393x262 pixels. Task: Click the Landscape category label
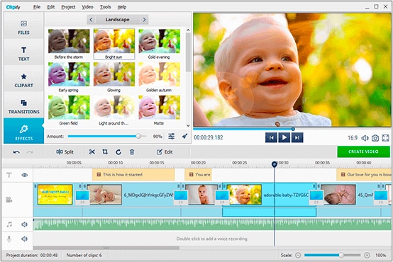coord(117,20)
